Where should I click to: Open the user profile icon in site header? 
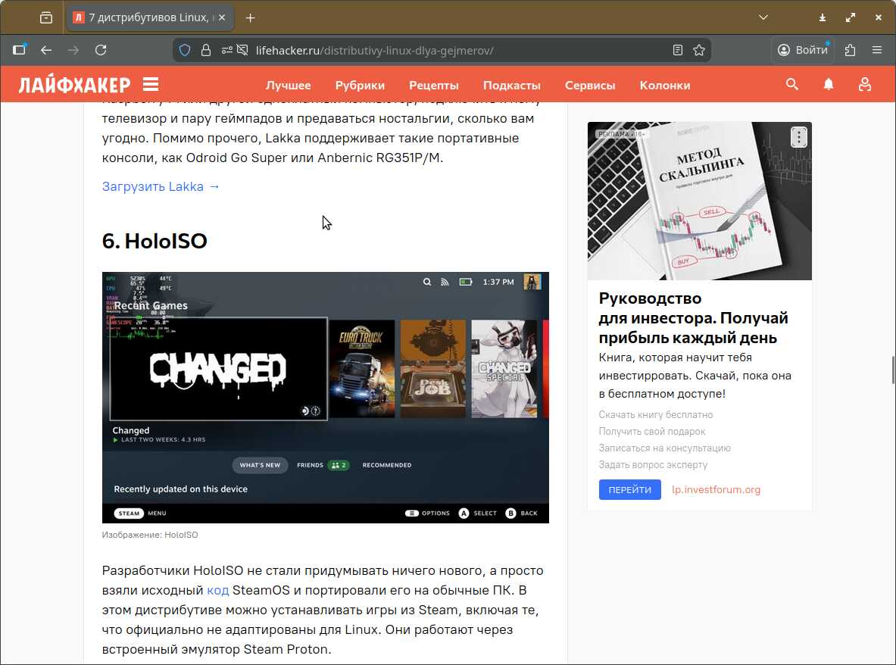click(x=865, y=85)
